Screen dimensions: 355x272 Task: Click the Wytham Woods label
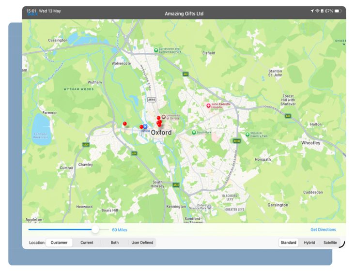click(x=78, y=89)
